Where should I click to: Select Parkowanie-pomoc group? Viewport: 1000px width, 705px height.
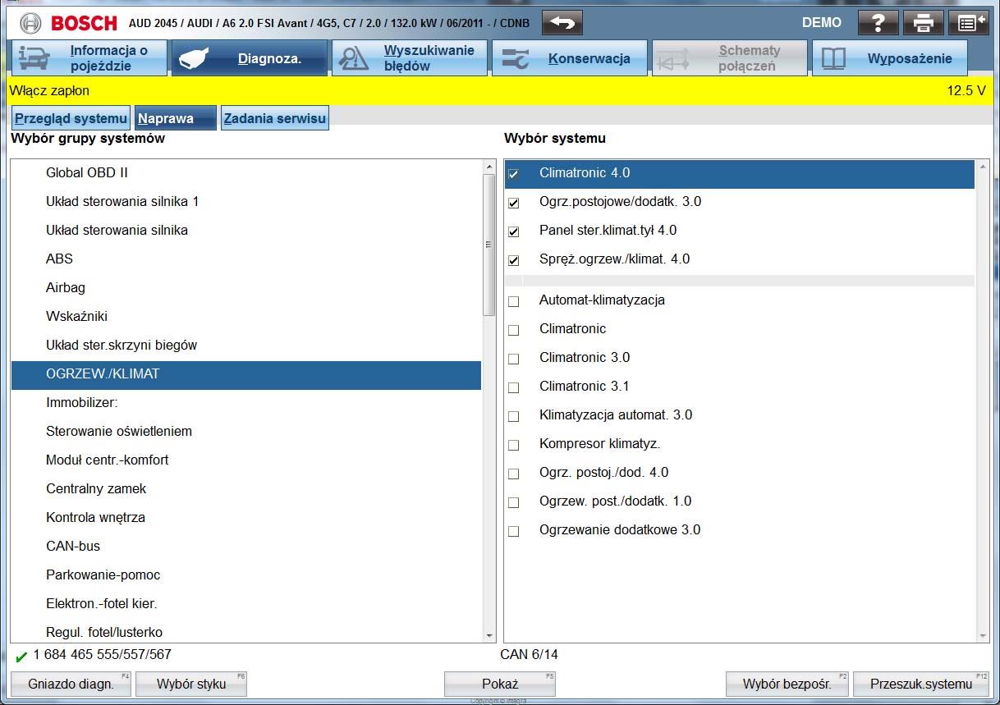pos(246,575)
